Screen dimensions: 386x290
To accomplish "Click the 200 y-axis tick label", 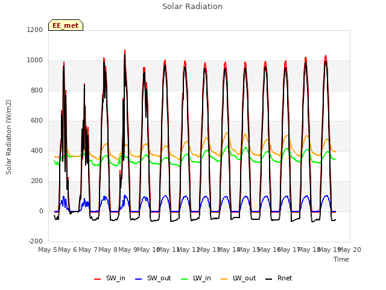I will pyautogui.click(x=37, y=181).
